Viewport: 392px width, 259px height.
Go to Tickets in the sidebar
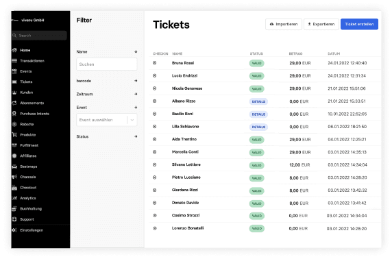point(26,82)
